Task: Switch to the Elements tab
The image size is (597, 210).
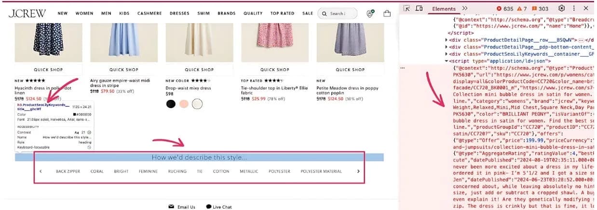Action: pyautogui.click(x=444, y=9)
